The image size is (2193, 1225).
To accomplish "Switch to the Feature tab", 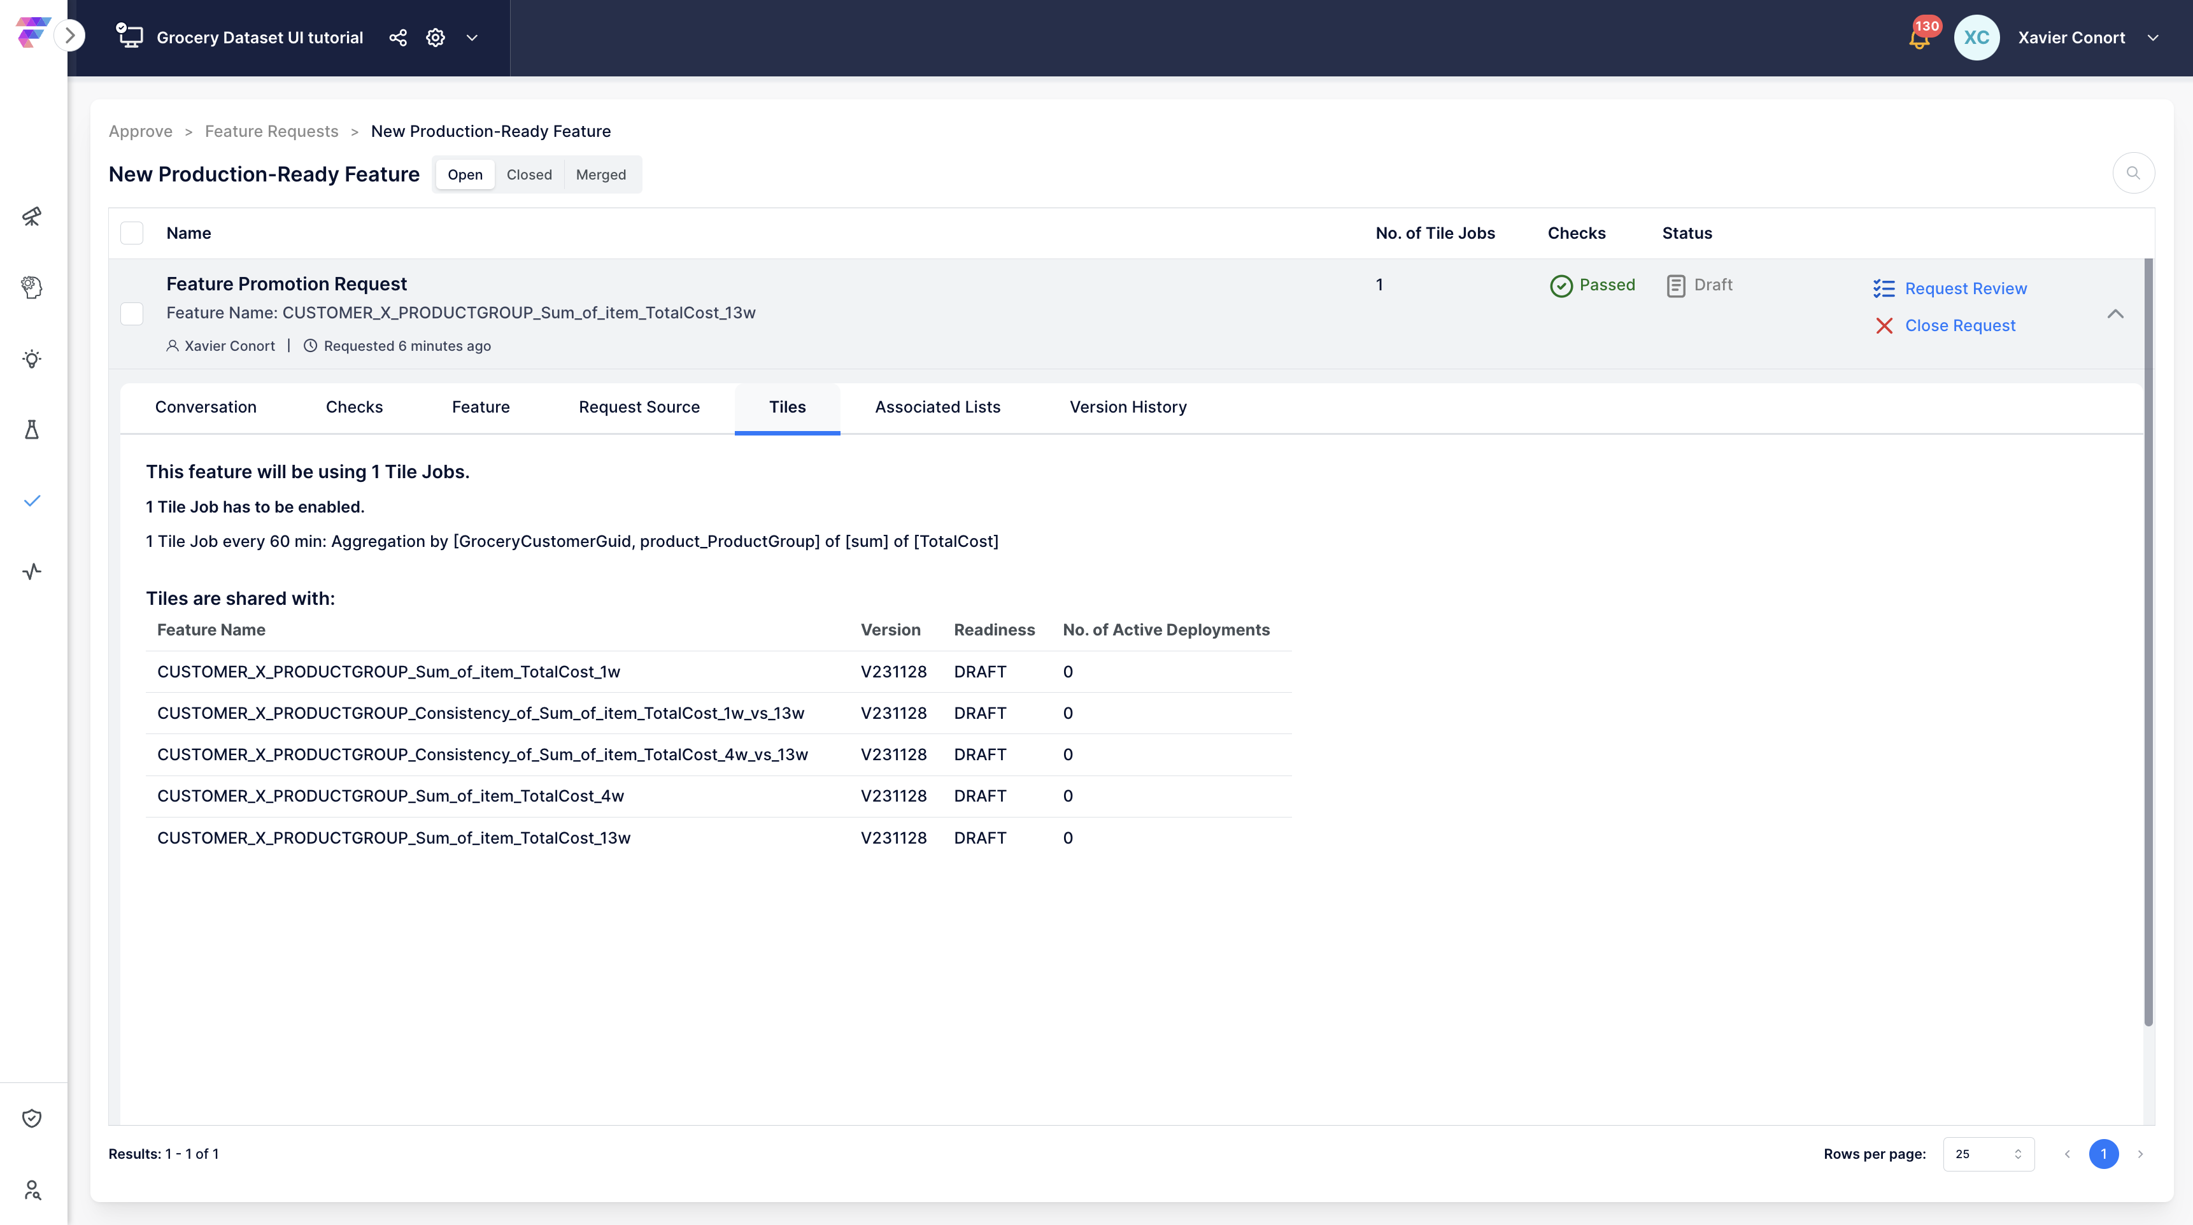I will [480, 407].
